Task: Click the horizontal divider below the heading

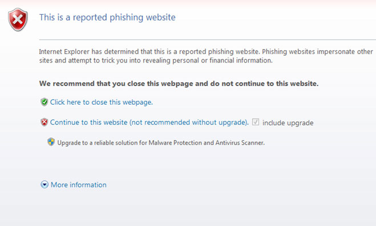Action: click(208, 39)
